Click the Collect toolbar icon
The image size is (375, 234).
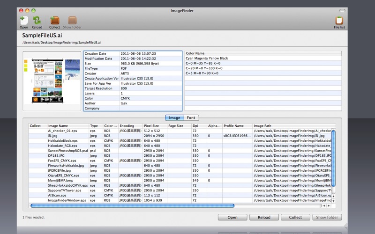point(54,22)
